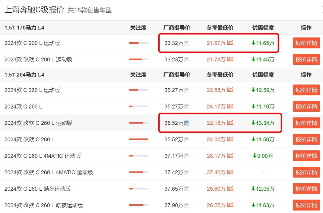
Task: Click 报价详情 for 2024款 C 200 L 运动版
Action: pyautogui.click(x=306, y=43)
